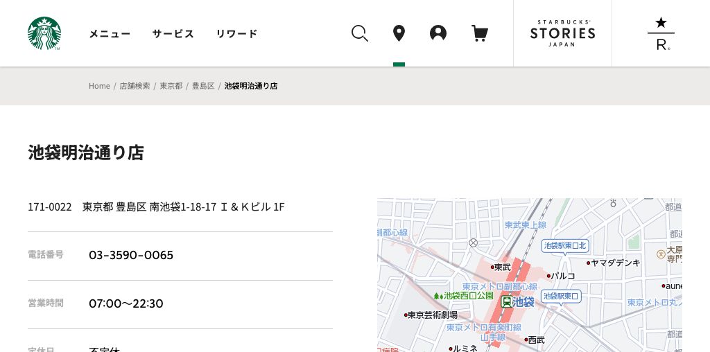Click the store address line 171-0022
The height and width of the screenshot is (352, 710).
click(156, 207)
